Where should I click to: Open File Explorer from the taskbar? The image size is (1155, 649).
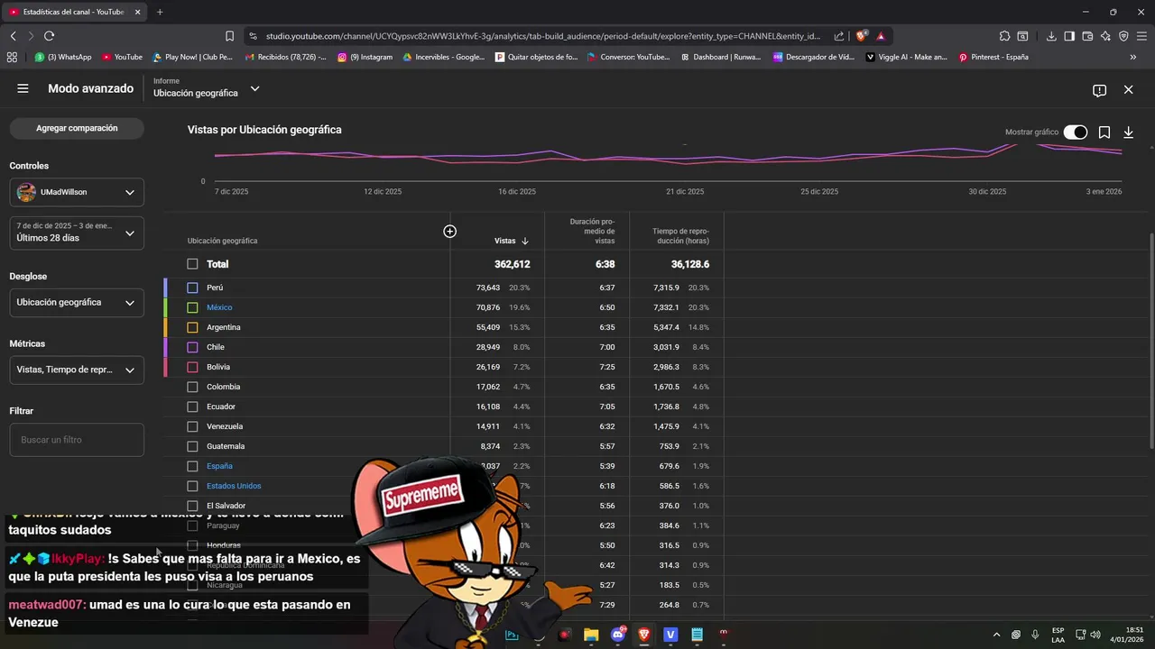(x=591, y=635)
